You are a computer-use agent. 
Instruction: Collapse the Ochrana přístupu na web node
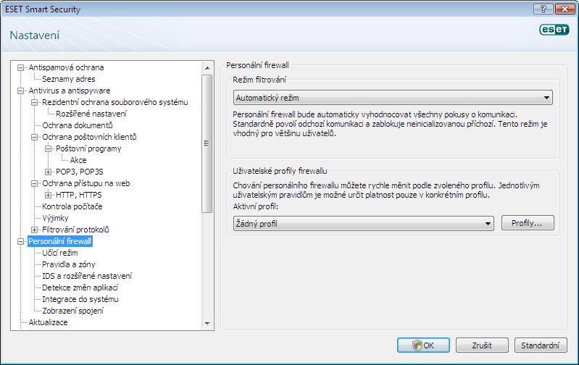click(34, 183)
